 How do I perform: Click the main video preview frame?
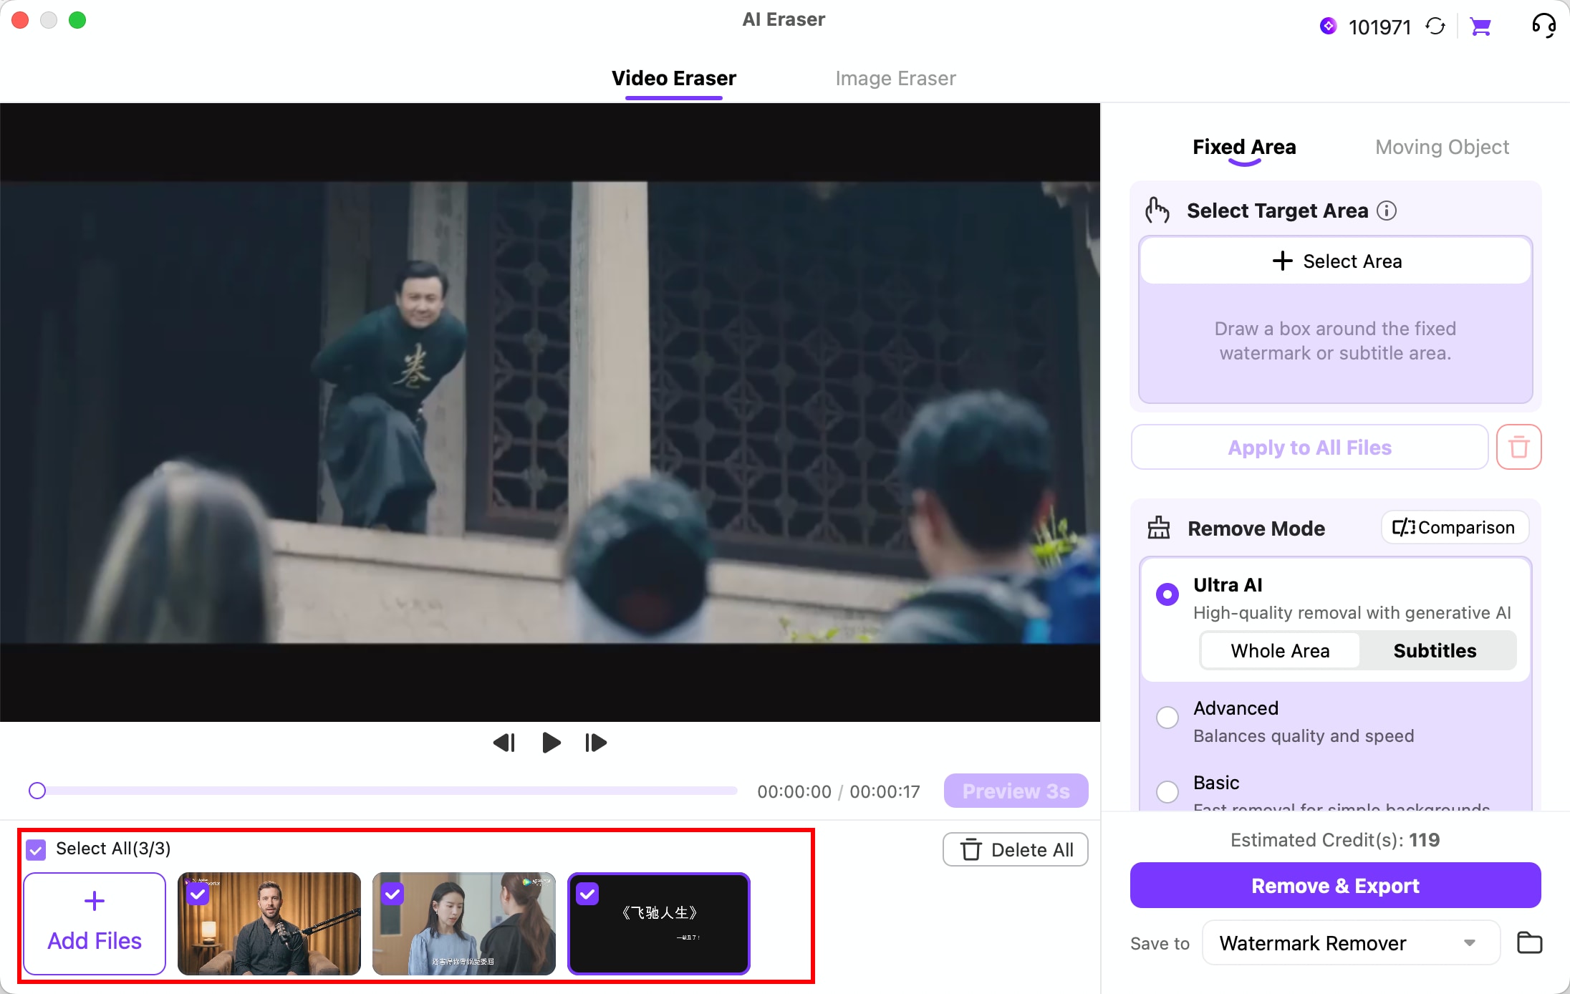pos(550,412)
